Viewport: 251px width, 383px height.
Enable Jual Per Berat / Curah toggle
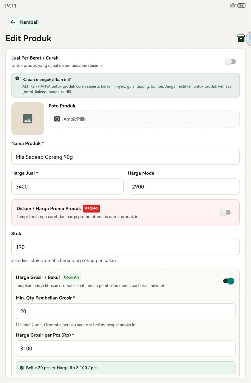click(230, 62)
